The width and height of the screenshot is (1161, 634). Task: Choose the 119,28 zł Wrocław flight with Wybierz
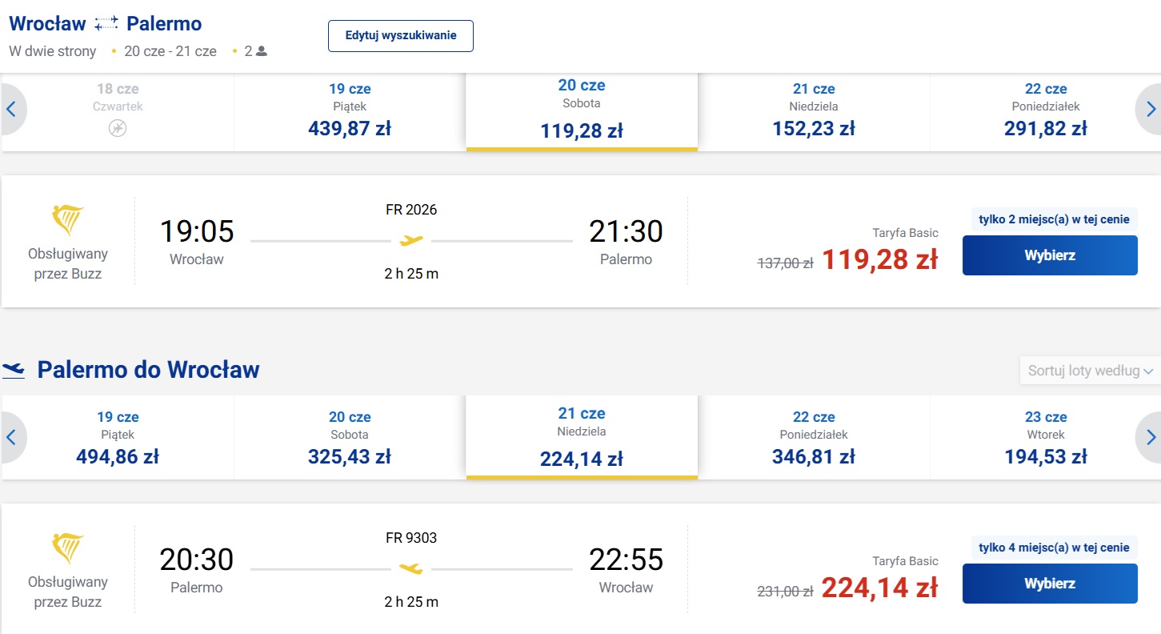[1050, 255]
